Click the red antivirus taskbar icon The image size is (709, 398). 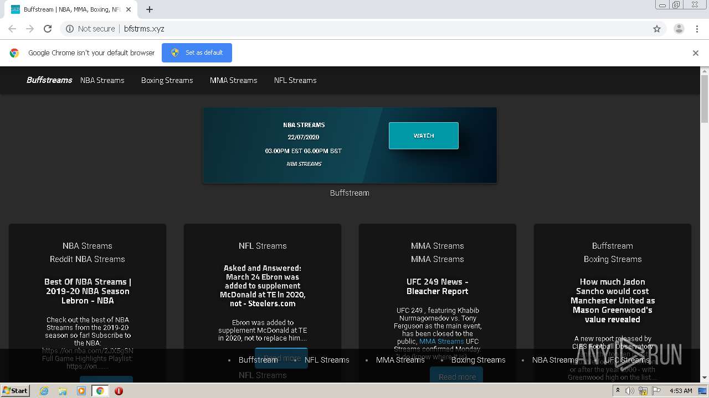[119, 391]
